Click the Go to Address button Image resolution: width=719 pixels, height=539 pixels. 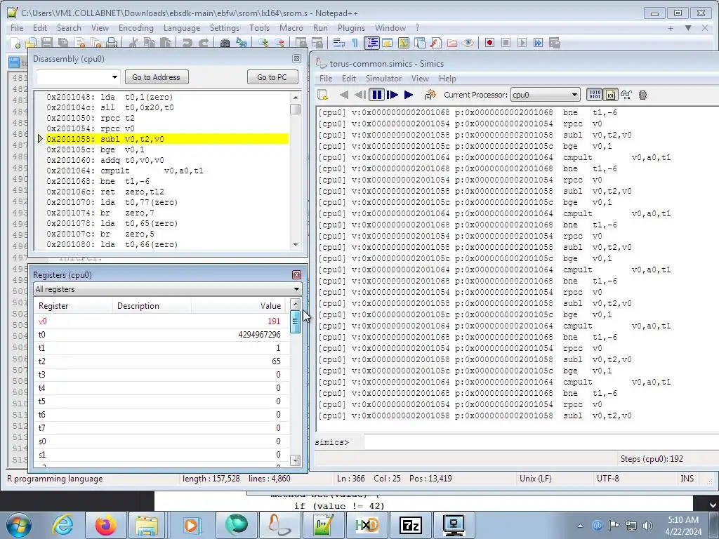[x=157, y=77]
